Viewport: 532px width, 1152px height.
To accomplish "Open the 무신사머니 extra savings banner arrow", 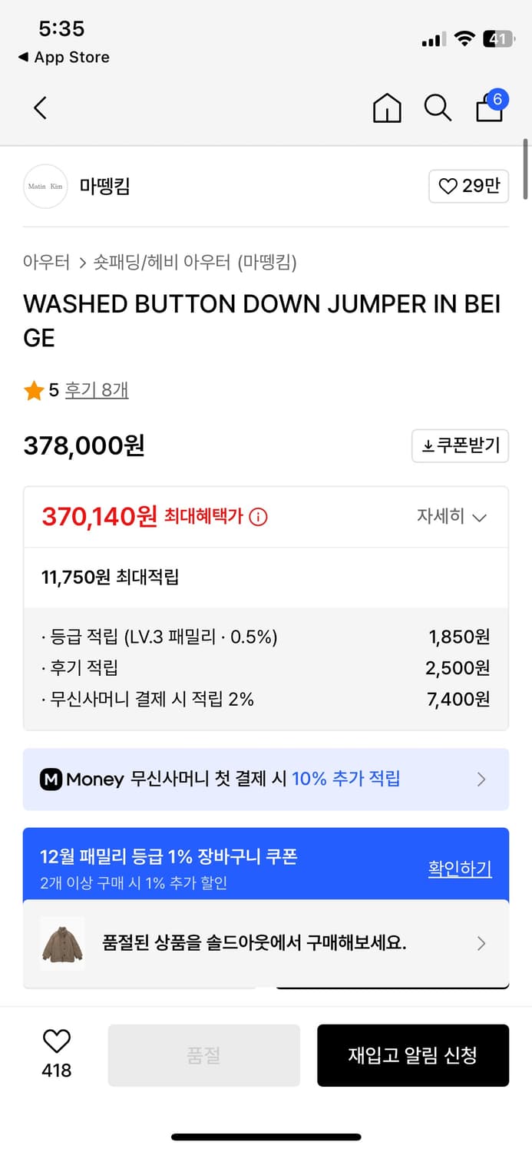I will coord(481,779).
